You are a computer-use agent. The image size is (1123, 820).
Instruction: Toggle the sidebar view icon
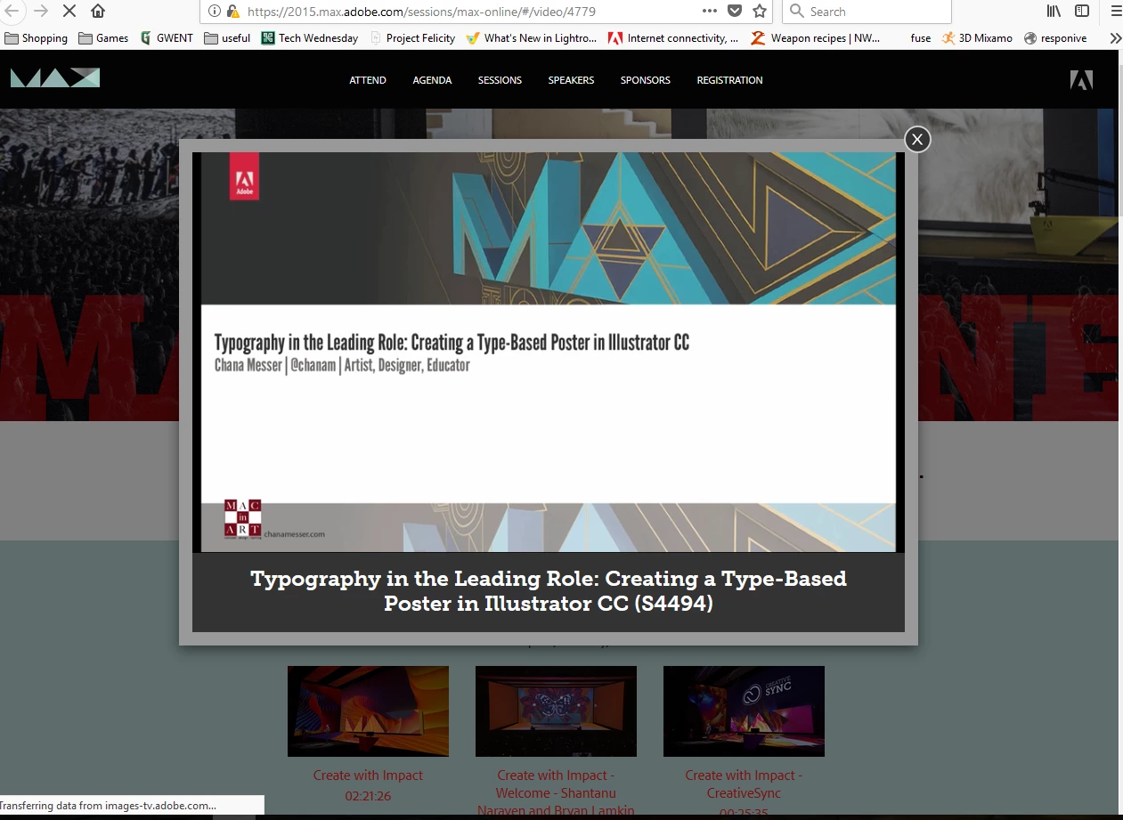1082,12
